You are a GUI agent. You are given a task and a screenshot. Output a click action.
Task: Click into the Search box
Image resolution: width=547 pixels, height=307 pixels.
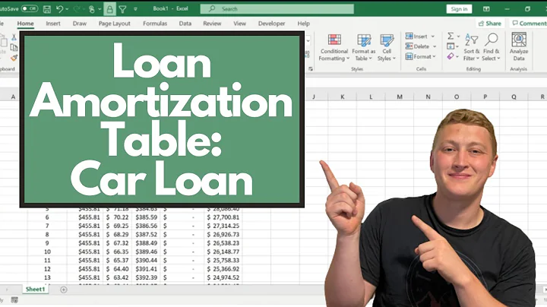click(x=277, y=8)
